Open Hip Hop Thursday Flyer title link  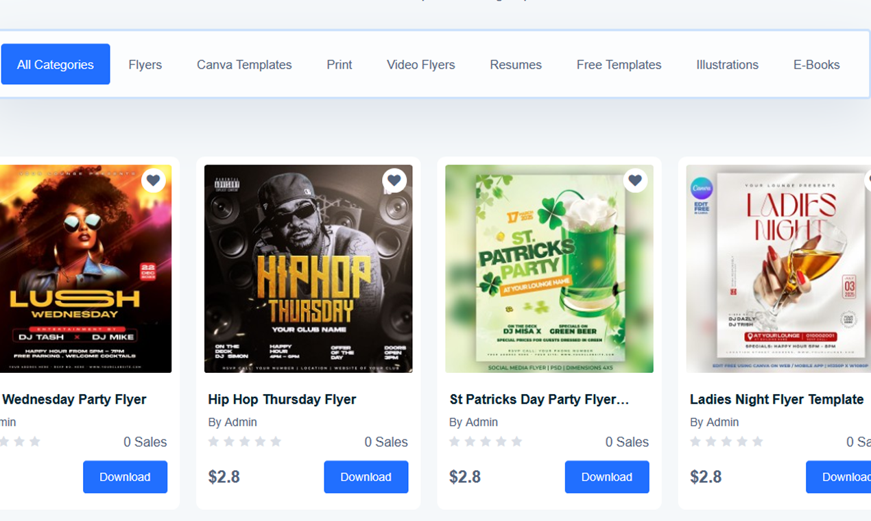coord(282,399)
